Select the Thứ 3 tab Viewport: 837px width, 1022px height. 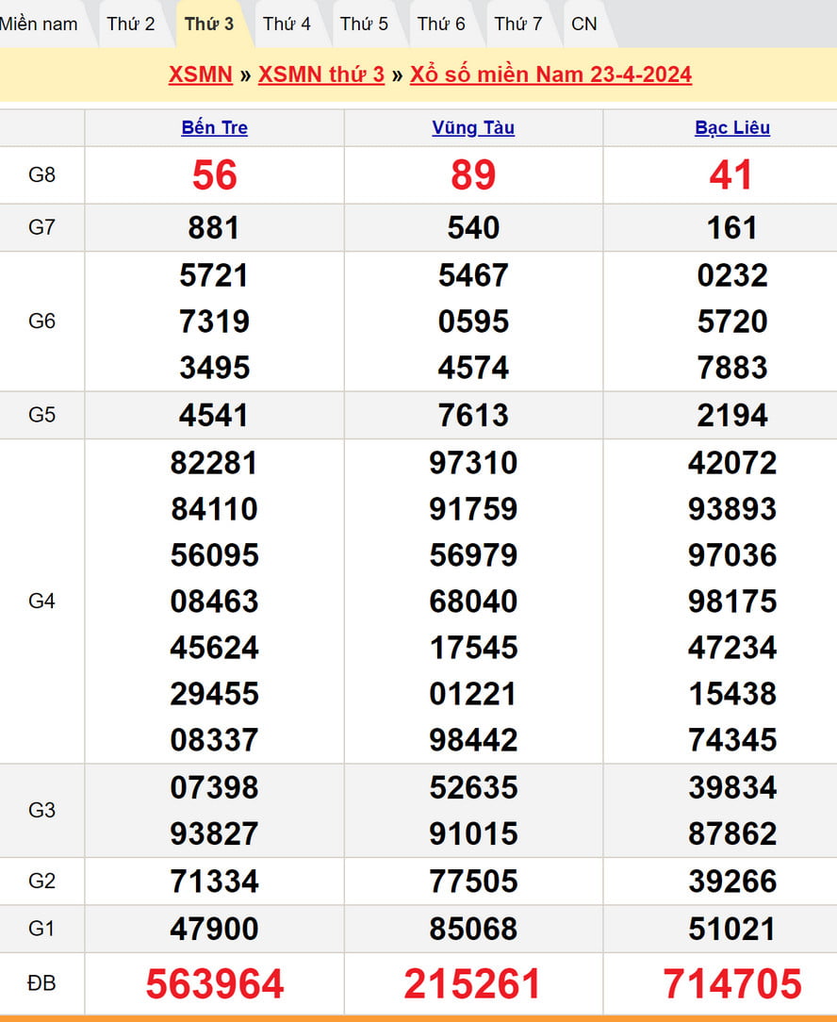coord(209,24)
